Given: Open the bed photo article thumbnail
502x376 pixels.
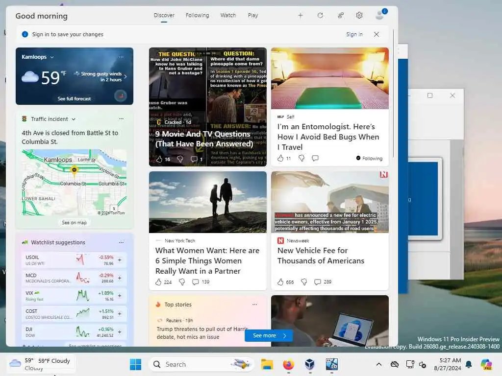Looking at the screenshot, I should (x=330, y=78).
